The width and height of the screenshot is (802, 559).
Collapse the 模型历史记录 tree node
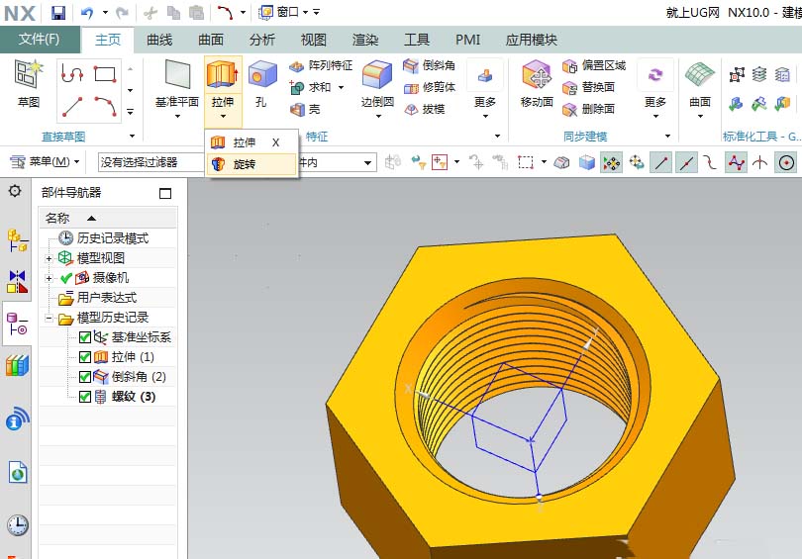[x=49, y=318]
